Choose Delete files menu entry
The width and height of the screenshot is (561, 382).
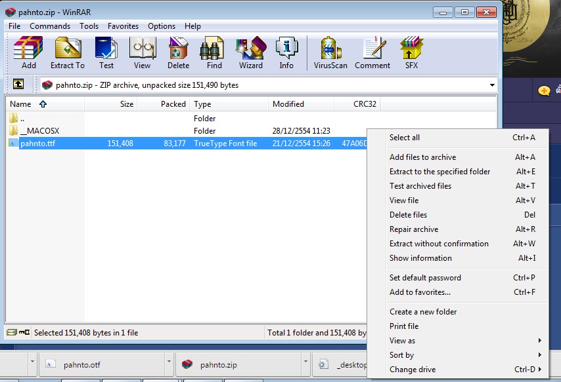point(458,214)
